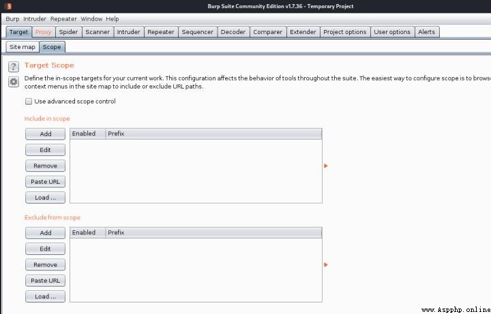Switch to the Scanner tab
Screen dimensions: 491x314
[x=98, y=32]
